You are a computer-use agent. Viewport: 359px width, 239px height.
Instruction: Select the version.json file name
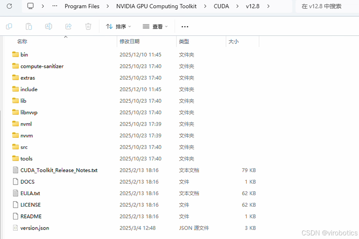[x=35, y=228]
